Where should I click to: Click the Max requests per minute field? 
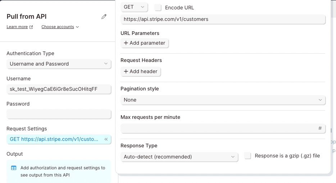218,128
